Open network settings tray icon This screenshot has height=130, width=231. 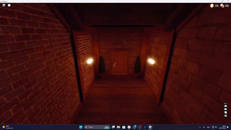(x=213, y=127)
